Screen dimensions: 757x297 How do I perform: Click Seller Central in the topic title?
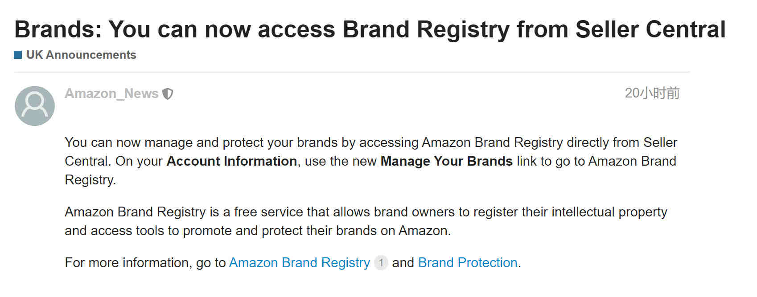[650, 29]
